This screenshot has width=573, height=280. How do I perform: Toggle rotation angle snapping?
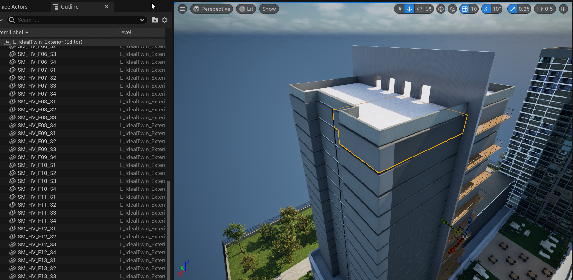tap(487, 9)
